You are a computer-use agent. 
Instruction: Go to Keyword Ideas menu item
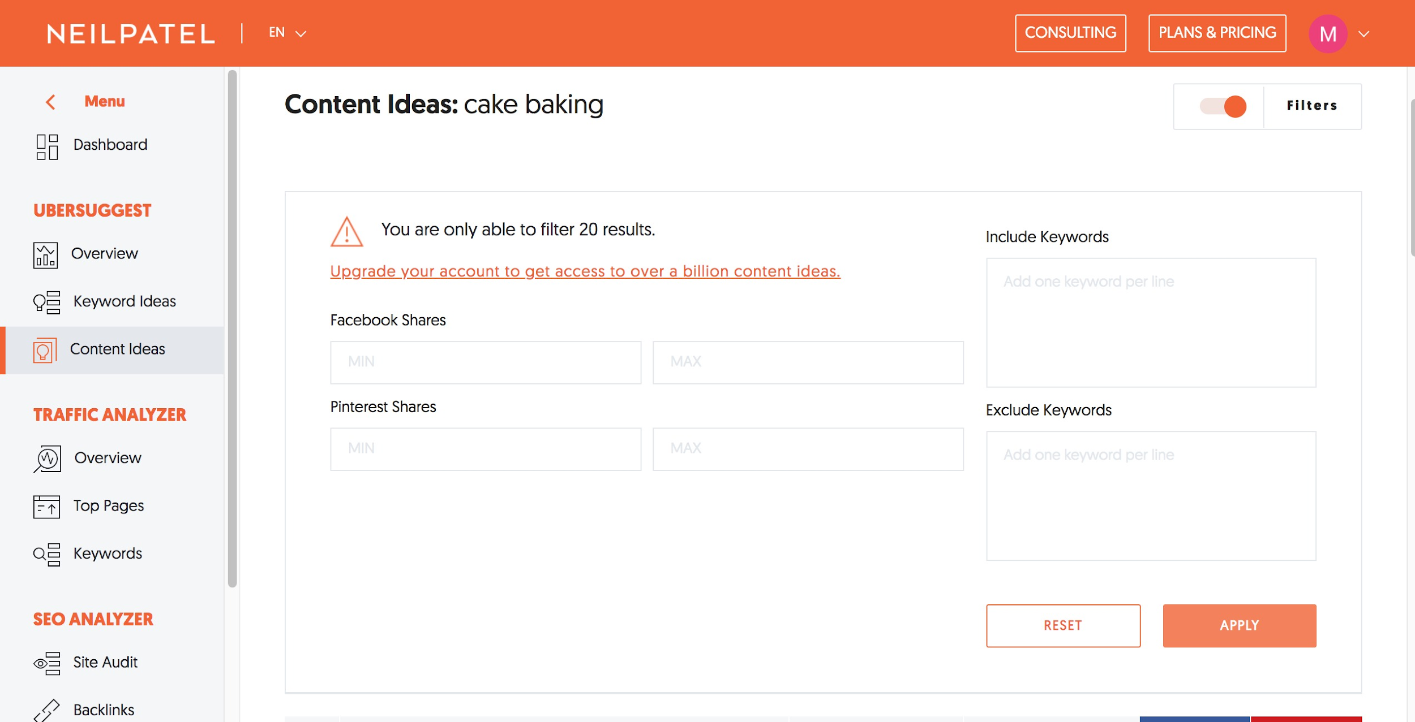point(125,301)
